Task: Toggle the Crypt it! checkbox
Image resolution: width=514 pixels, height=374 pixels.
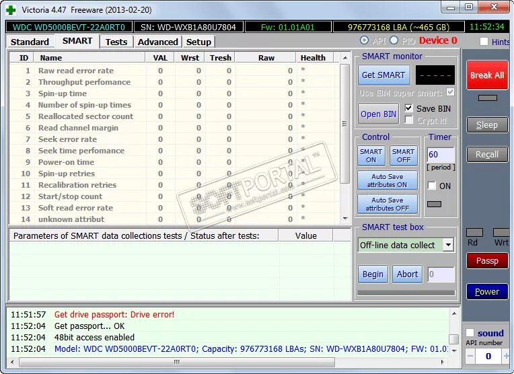Action: (408, 120)
